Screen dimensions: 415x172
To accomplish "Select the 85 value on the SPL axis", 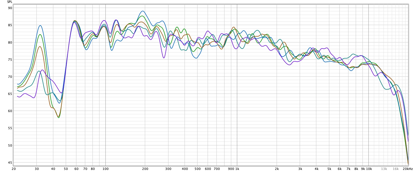I will coord(10,25).
